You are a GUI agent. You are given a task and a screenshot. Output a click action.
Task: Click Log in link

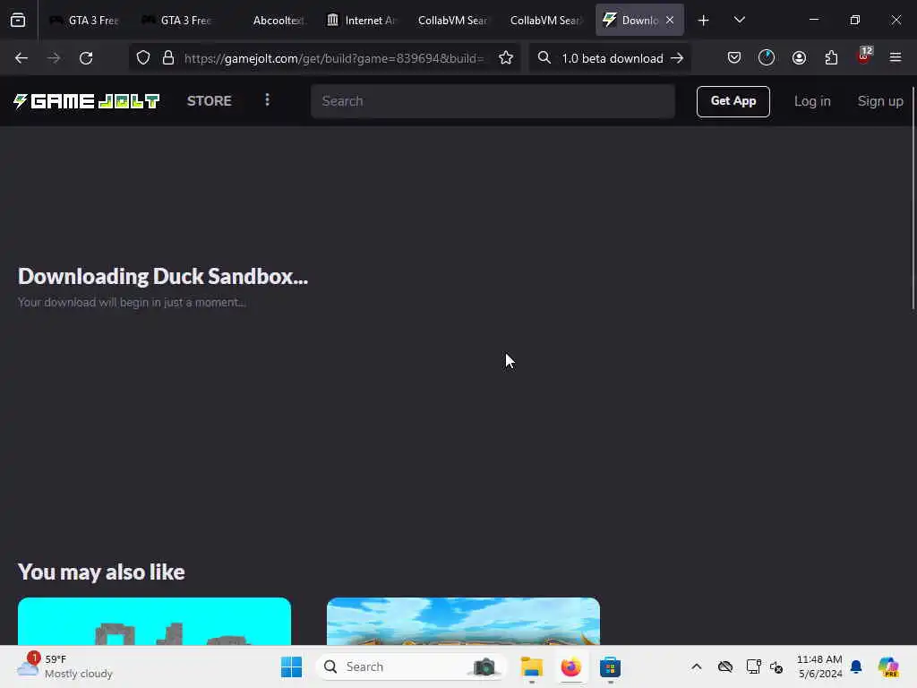click(x=812, y=101)
